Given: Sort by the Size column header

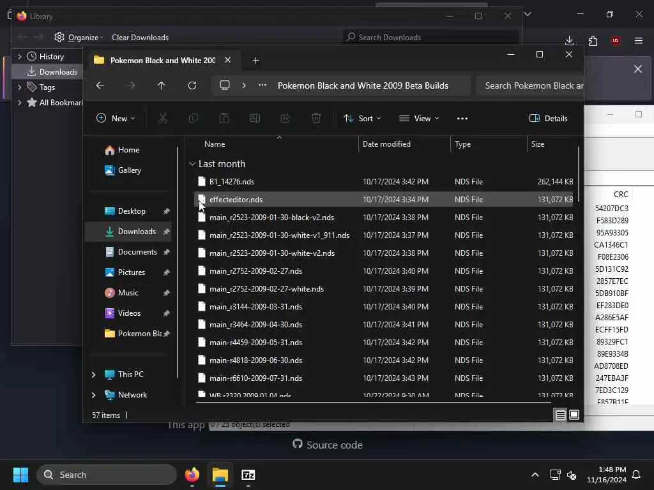Looking at the screenshot, I should click(x=538, y=144).
